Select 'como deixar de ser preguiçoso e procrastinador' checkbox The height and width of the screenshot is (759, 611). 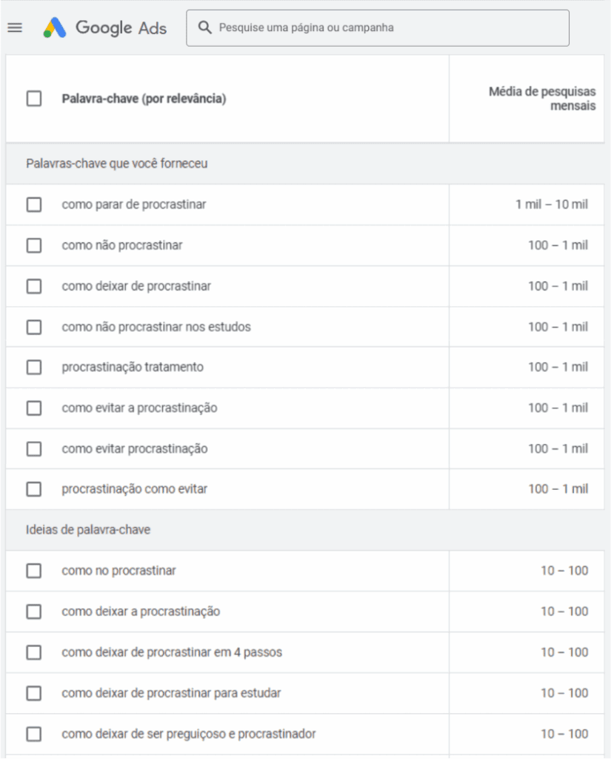click(x=34, y=734)
